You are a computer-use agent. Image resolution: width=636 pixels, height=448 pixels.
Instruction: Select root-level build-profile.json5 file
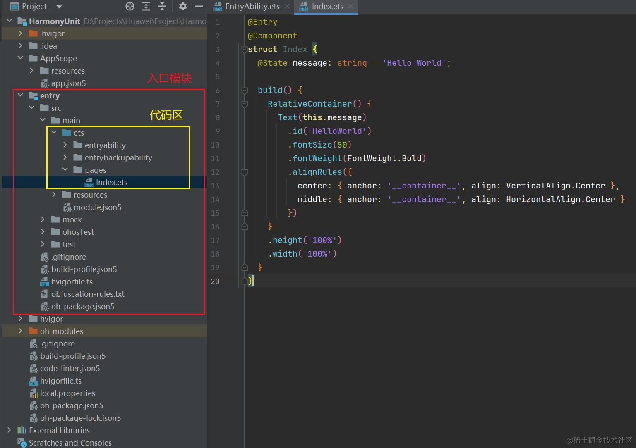click(73, 356)
